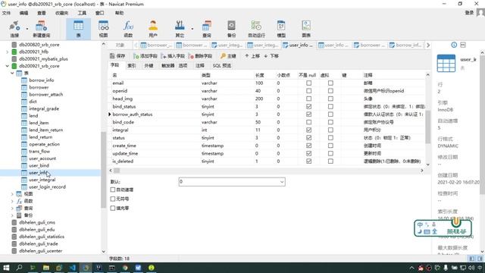This screenshot has height=273, width=485.
Task: Open the Charts toolbar icon
Action: (306, 29)
